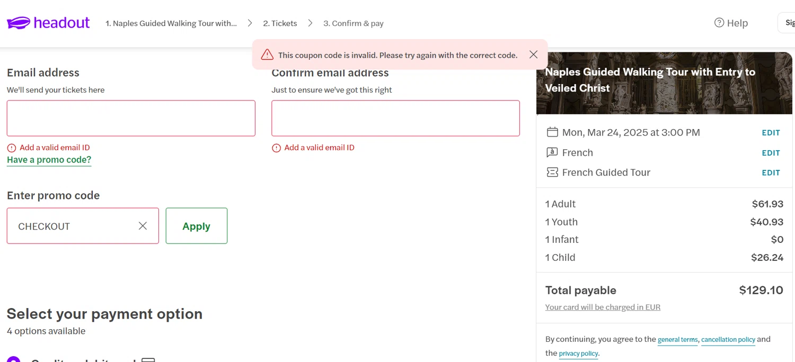Click the error icon under Email address
The height and width of the screenshot is (362, 795).
12,148
